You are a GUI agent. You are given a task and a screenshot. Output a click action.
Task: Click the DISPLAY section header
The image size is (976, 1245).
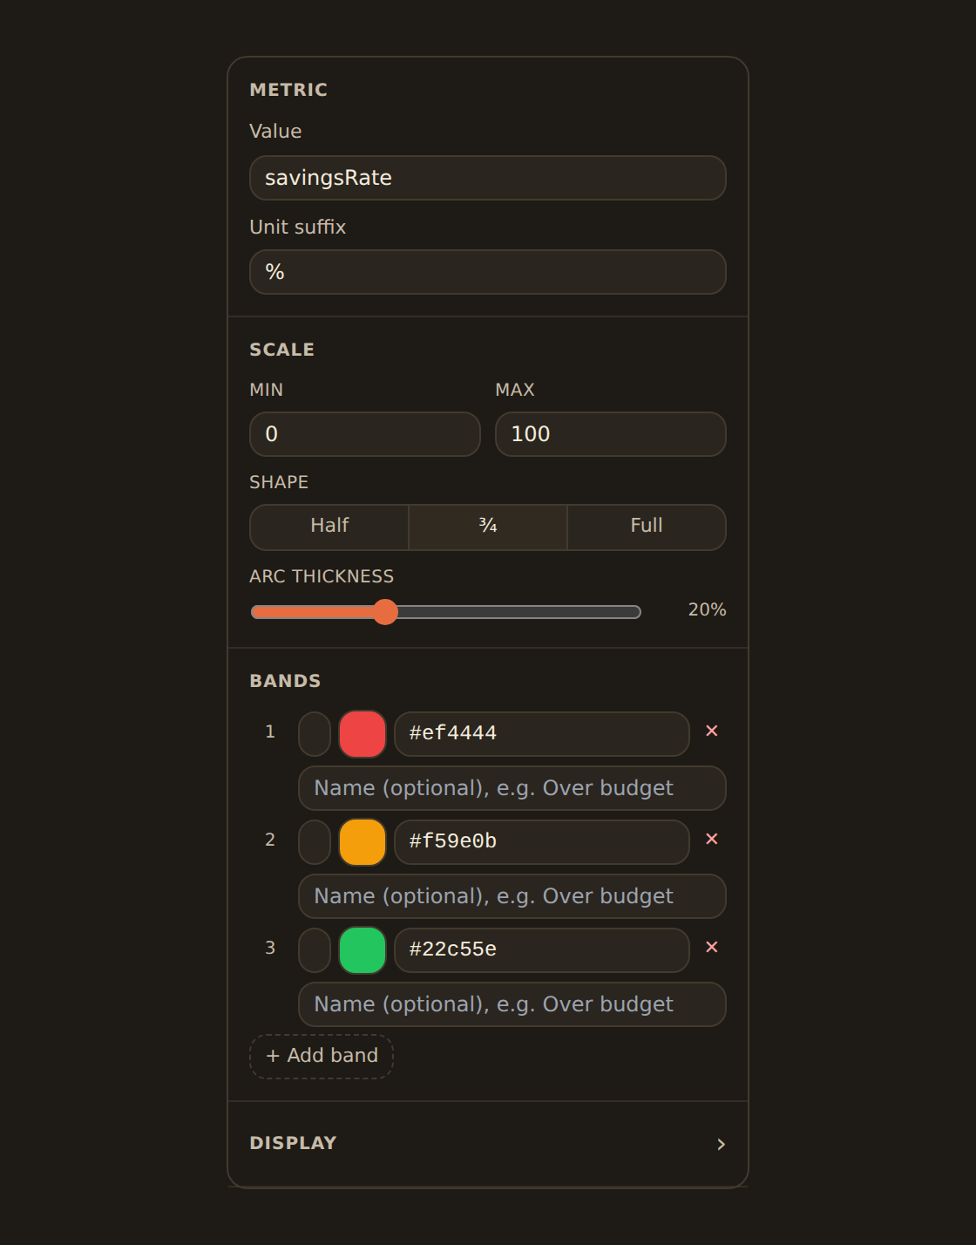tap(488, 1144)
